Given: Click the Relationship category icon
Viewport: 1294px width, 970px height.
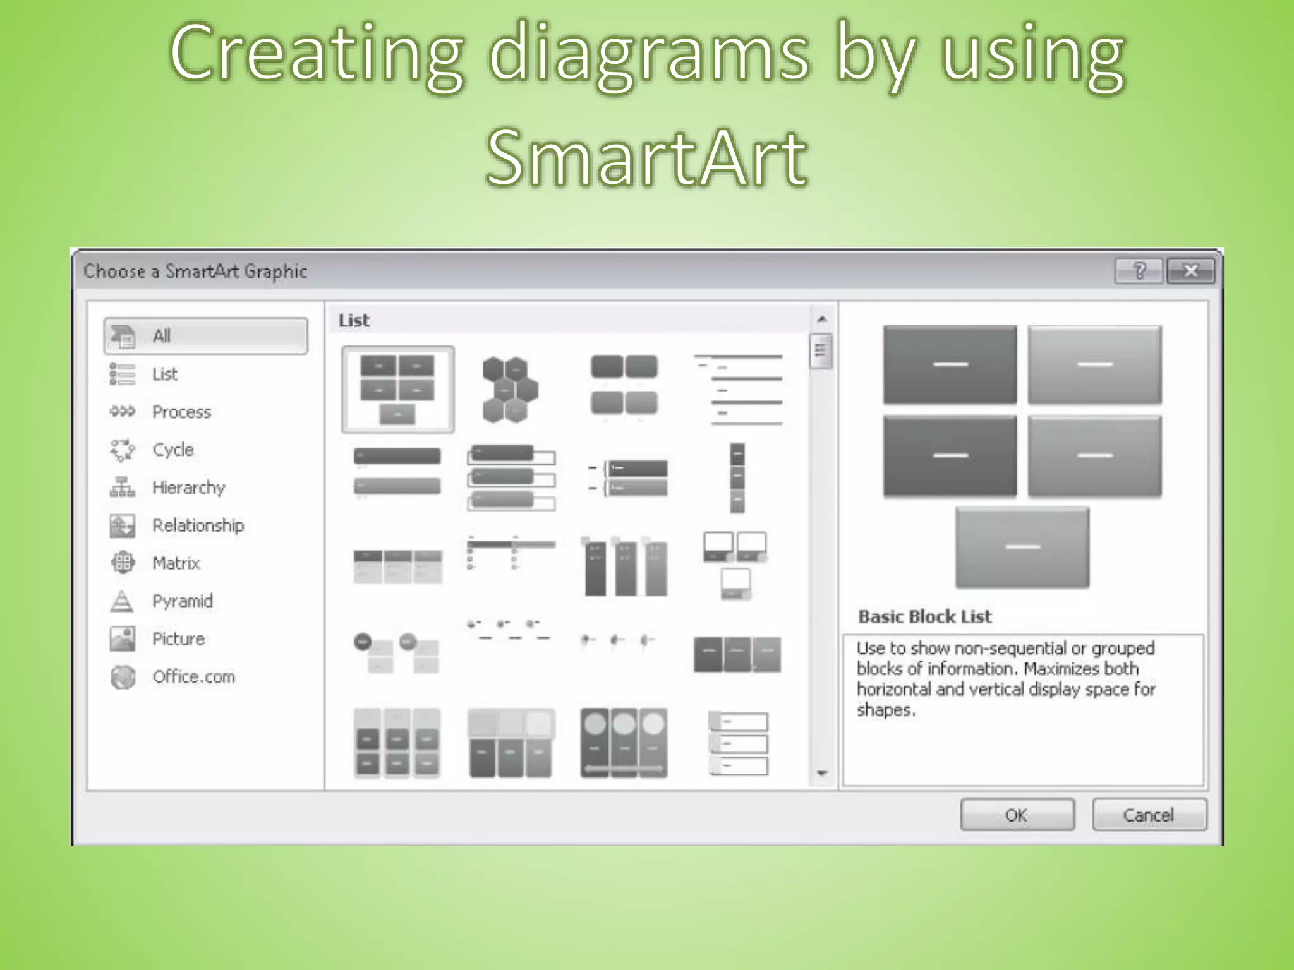Looking at the screenshot, I should [x=122, y=525].
